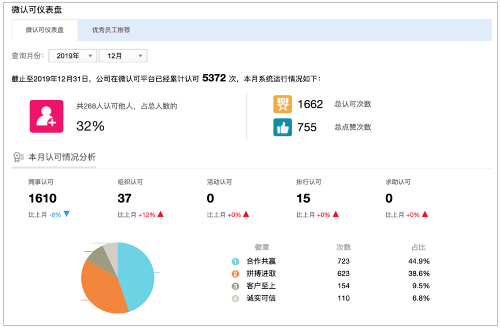Click the 微认可仪表盘 page title
This screenshot has height=329, width=501.
point(37,10)
